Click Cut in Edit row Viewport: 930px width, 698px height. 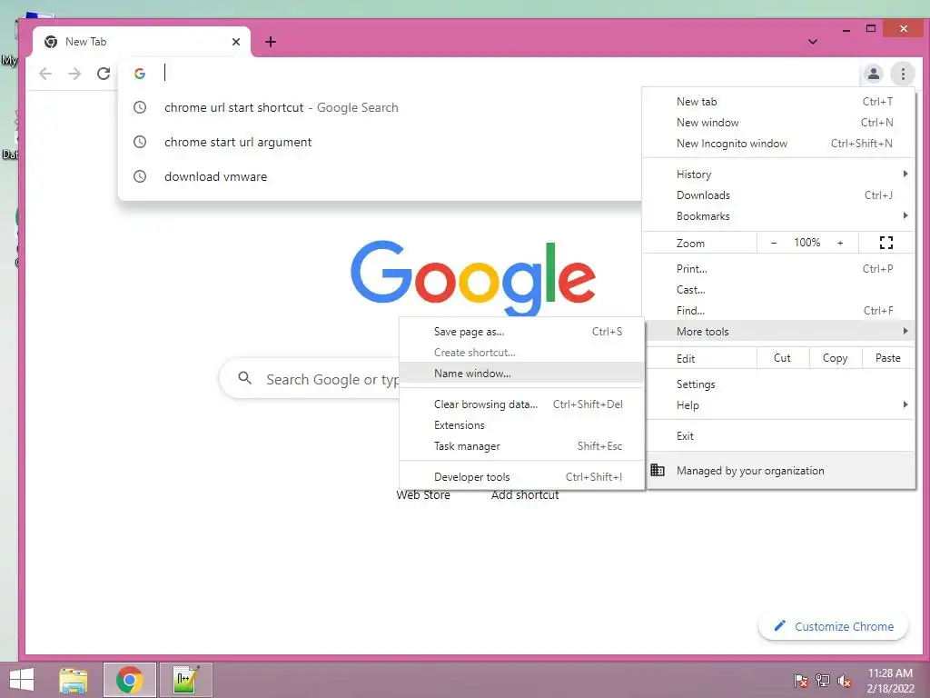pos(782,358)
